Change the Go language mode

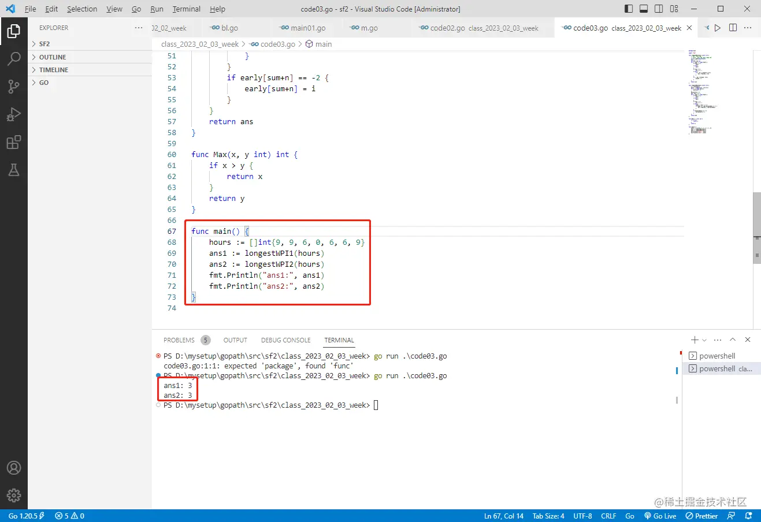[x=630, y=516]
